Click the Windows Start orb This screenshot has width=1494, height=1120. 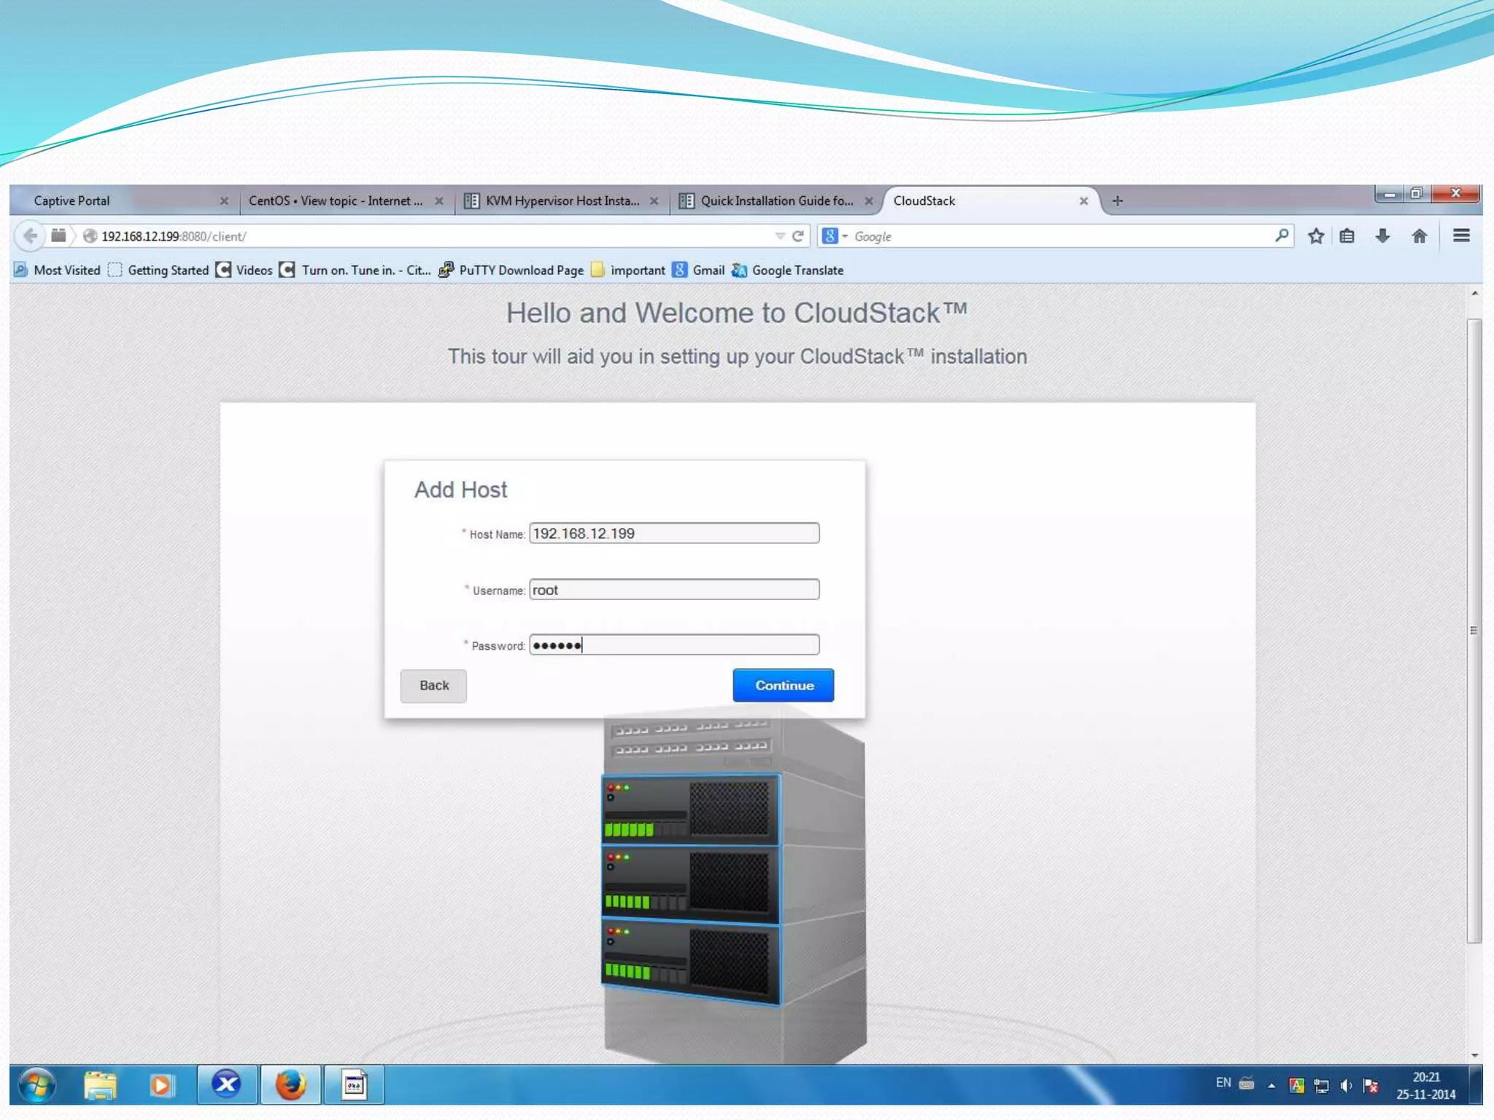coord(36,1085)
